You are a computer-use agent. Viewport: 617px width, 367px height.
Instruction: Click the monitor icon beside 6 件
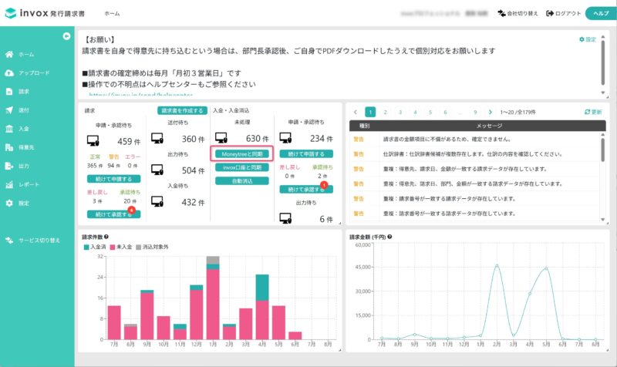click(x=285, y=218)
